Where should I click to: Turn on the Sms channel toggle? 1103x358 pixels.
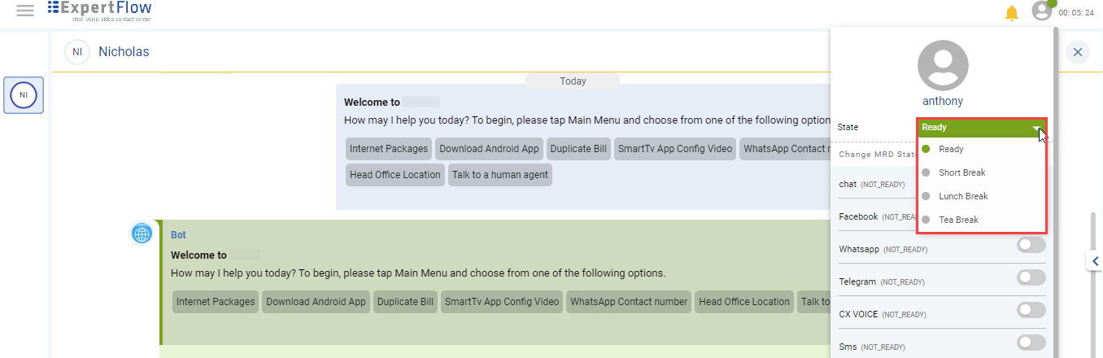pyautogui.click(x=1031, y=343)
